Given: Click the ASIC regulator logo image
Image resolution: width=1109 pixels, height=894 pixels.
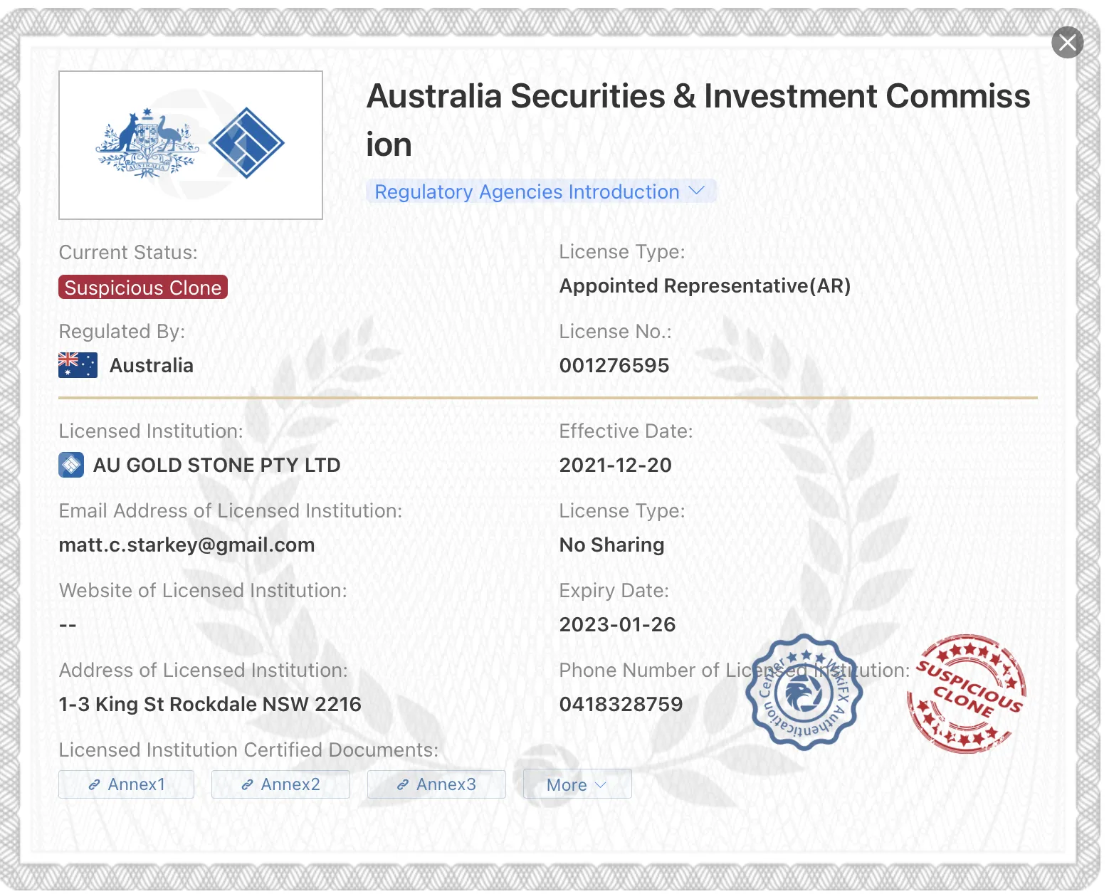Looking at the screenshot, I should click(191, 145).
